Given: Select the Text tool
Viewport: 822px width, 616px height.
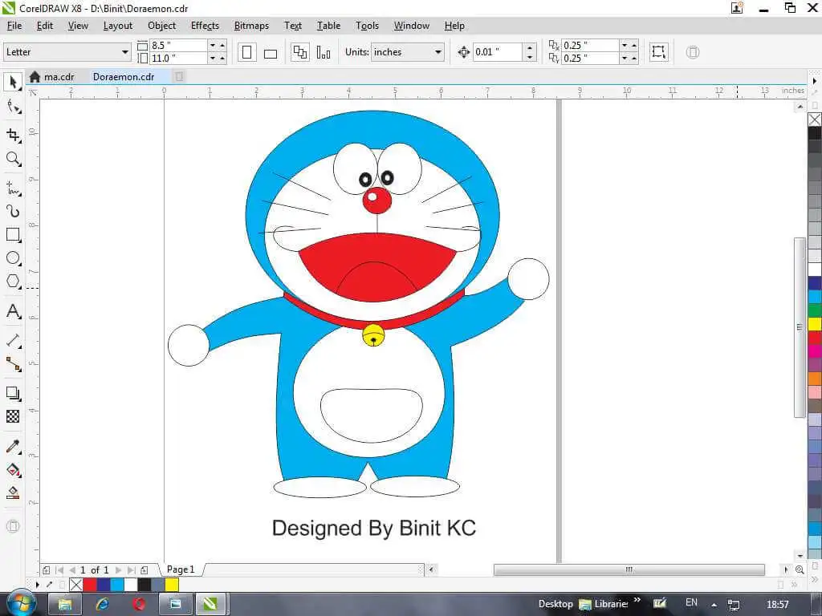Looking at the screenshot, I should point(13,311).
